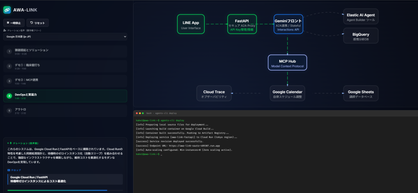
Task: Click the green terminal window dot
Action: [x=143, y=113]
